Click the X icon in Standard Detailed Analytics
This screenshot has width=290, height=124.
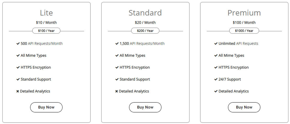pyautogui.click(x=117, y=91)
